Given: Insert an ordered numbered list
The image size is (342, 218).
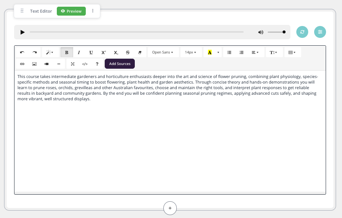Looking at the screenshot, I should click(241, 52).
